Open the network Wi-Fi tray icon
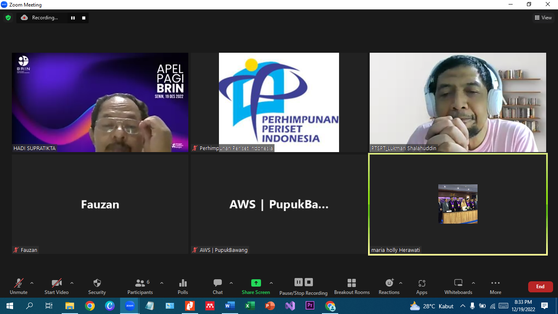Image resolution: width=558 pixels, height=314 pixels. point(493,306)
